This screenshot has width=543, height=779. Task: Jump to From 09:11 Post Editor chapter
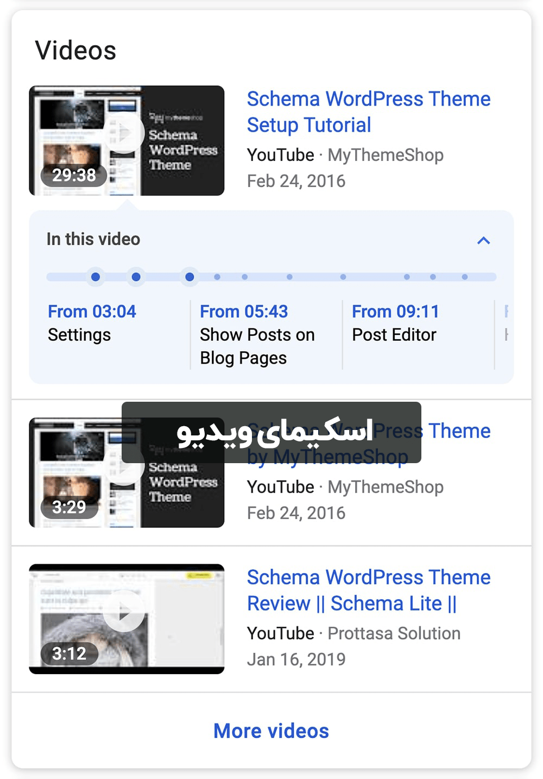click(x=395, y=323)
